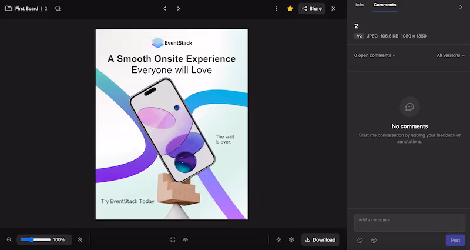The height and width of the screenshot is (250, 470).
Task: Click the 100% zoom value
Action: coord(59,240)
